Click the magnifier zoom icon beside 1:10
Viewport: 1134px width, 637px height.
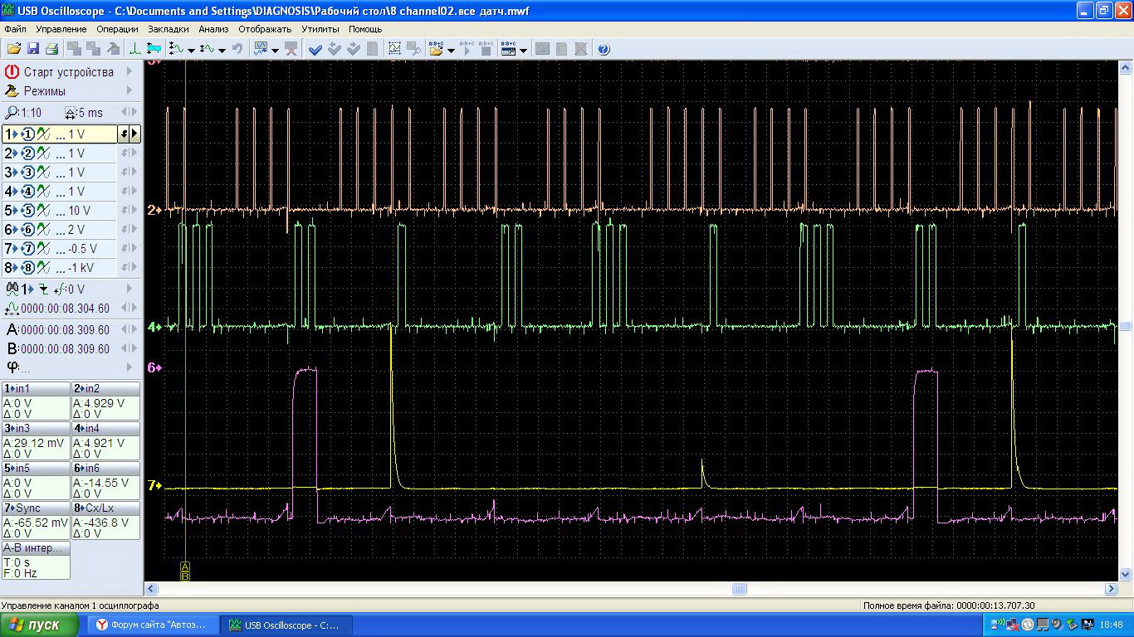[x=12, y=113]
